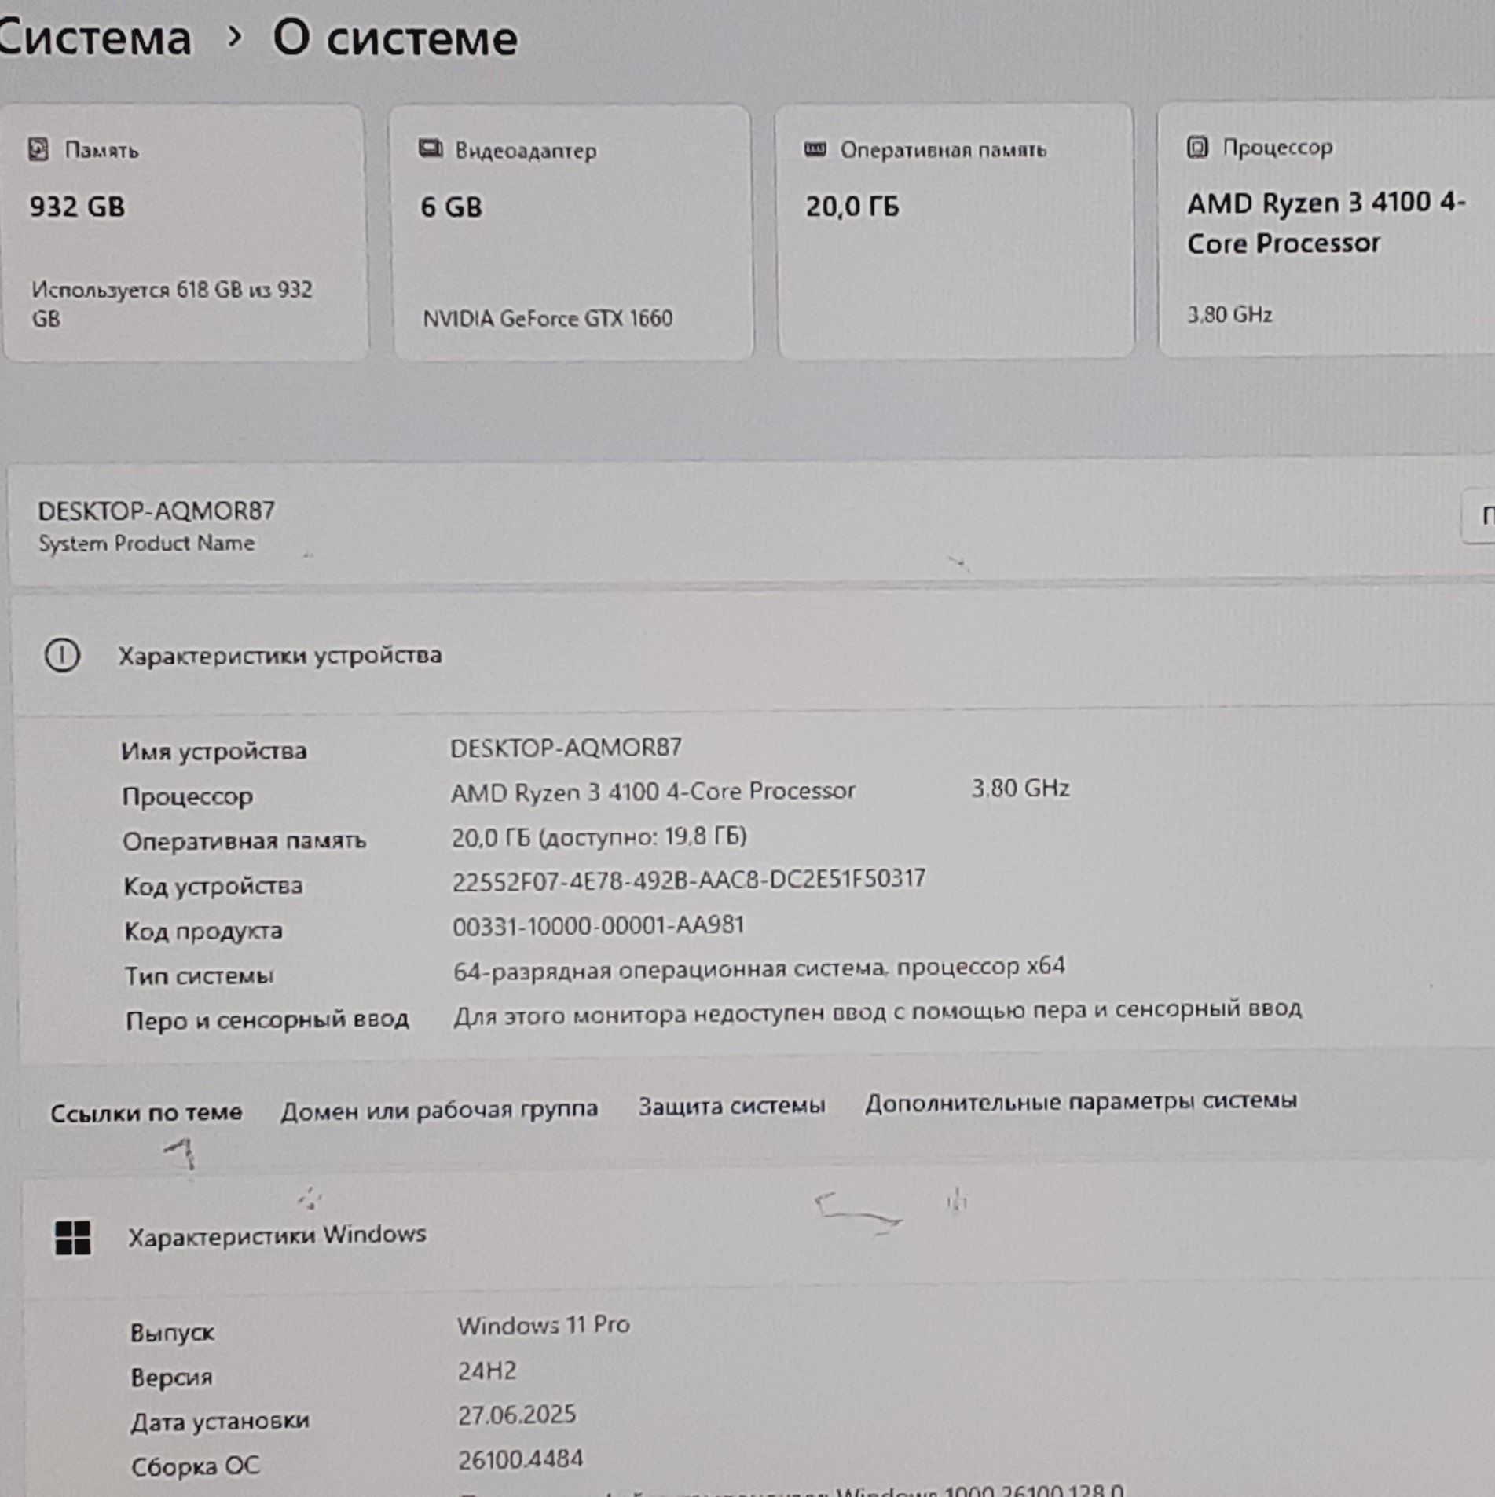This screenshot has height=1497, width=1495.
Task: Click the 64-разрядная операционная система value
Action: (759, 968)
